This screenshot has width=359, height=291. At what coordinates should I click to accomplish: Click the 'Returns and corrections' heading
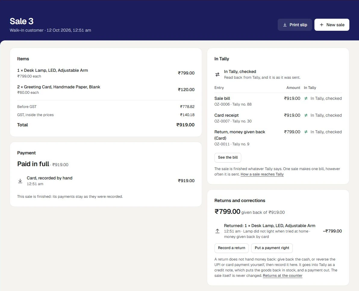coord(240,201)
